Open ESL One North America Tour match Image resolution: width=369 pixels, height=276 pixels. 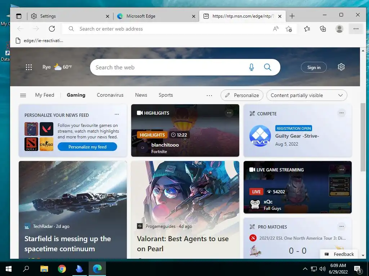[302, 238]
